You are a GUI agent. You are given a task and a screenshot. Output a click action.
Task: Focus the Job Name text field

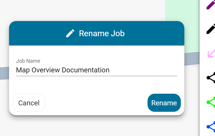97,70
